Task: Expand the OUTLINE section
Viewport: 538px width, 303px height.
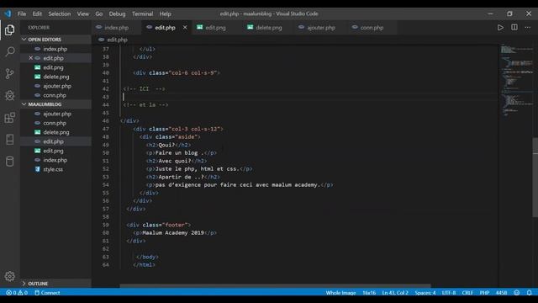Action: pos(55,284)
